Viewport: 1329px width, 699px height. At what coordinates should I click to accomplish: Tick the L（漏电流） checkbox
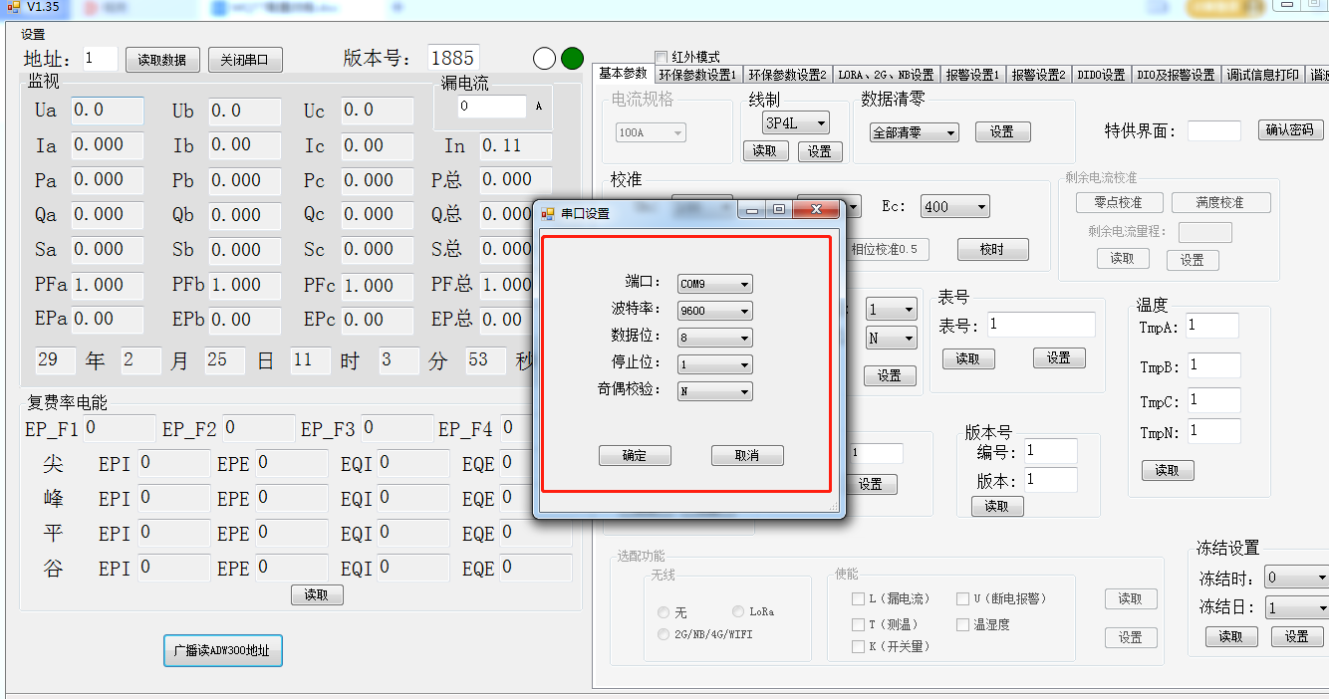pyautogui.click(x=858, y=598)
